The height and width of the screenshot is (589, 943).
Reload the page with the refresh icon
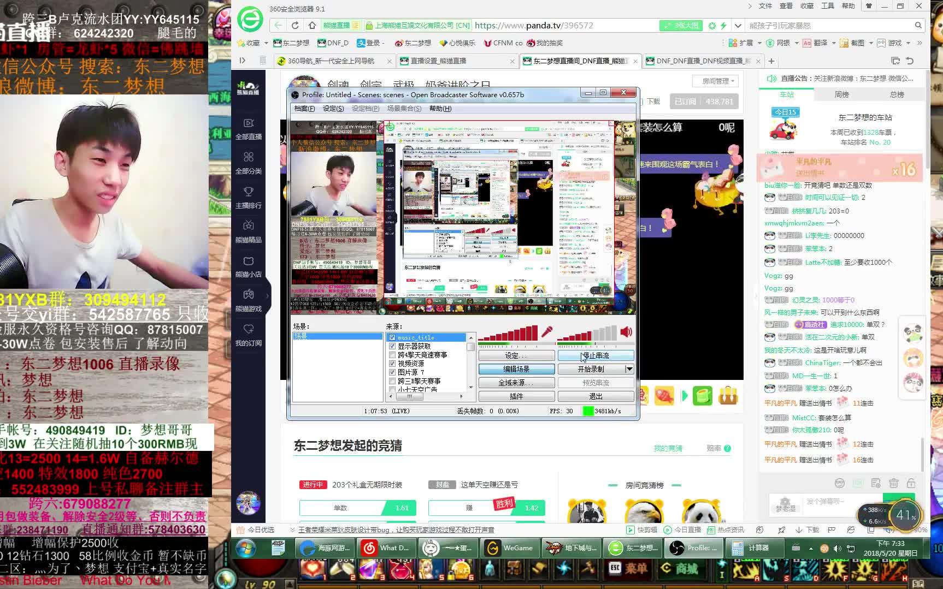pyautogui.click(x=295, y=25)
